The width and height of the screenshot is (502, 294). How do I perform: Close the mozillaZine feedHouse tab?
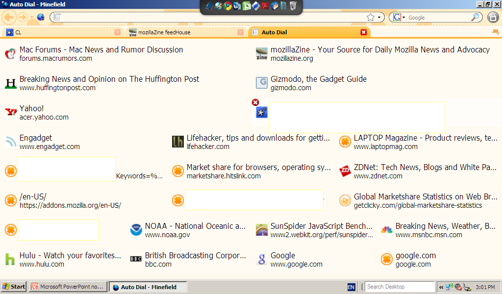(x=240, y=32)
